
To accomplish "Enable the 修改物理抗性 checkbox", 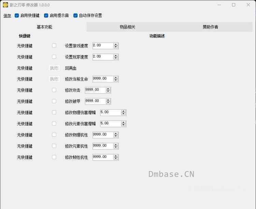I will pyautogui.click(x=54, y=135).
